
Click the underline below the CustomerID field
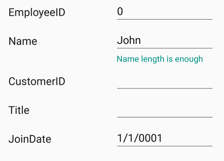coord(164,88)
